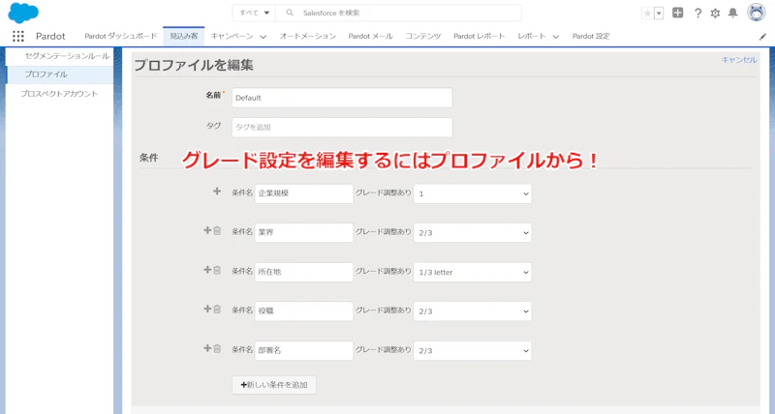The width and height of the screenshot is (775, 414).
Task: Open grade adjustment dropdown for 企業規模
Action: click(x=473, y=193)
